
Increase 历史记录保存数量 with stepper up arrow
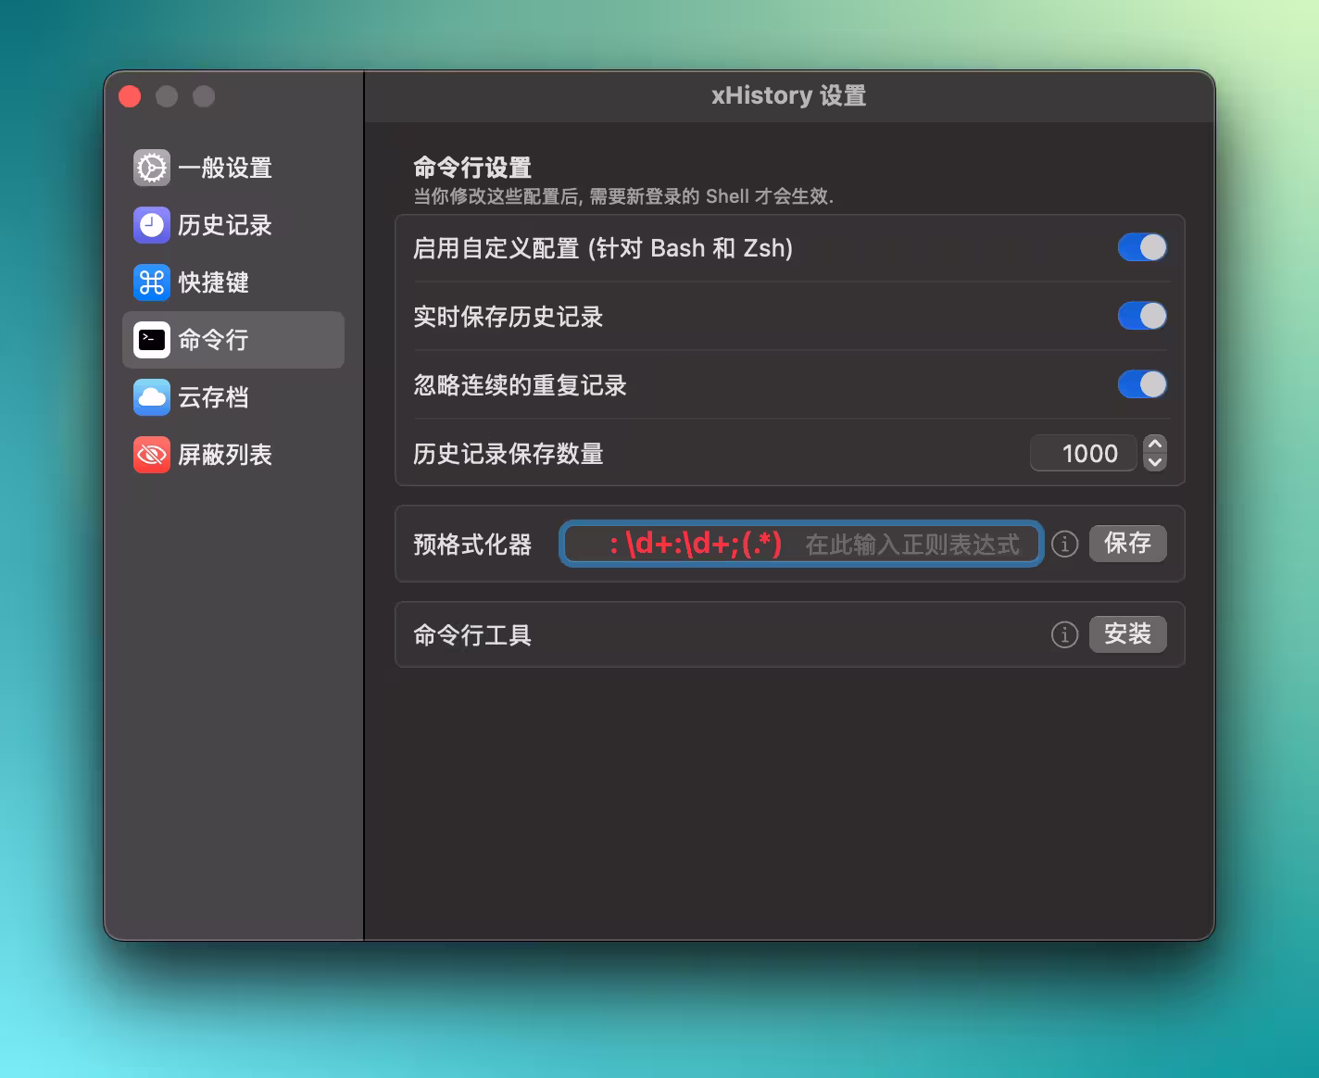(x=1154, y=445)
